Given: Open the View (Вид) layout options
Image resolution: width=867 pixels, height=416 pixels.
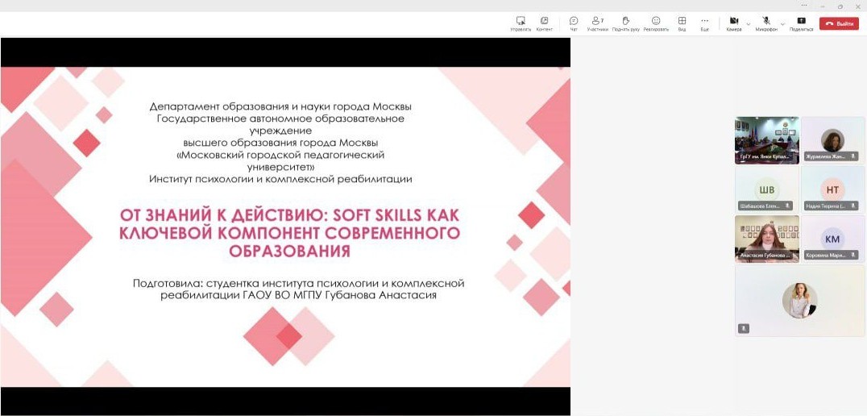Looking at the screenshot, I should point(682,23).
